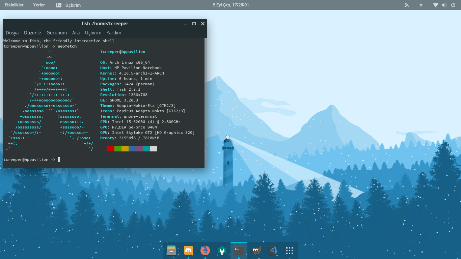Open the Yardım help menu

click(114, 33)
